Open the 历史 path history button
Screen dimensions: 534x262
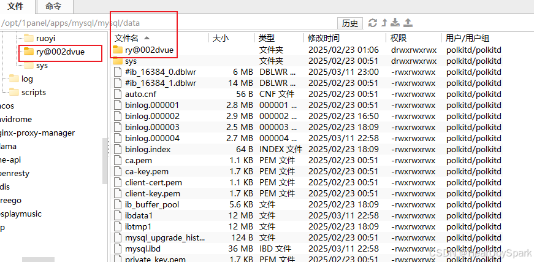[350, 23]
